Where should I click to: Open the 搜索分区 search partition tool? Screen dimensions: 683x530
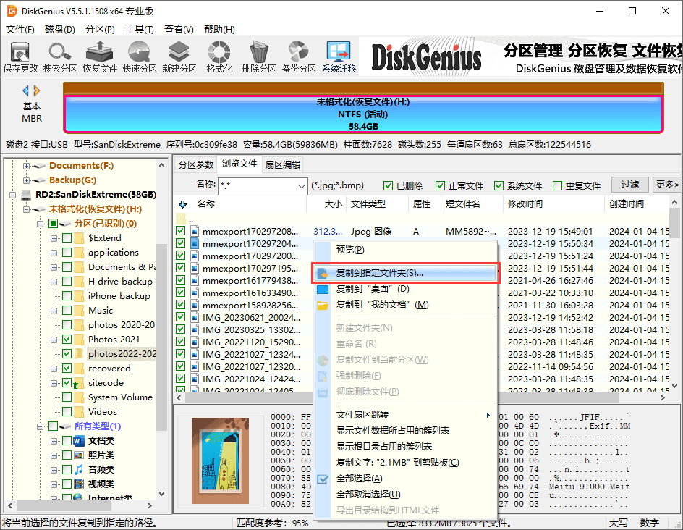pos(60,56)
